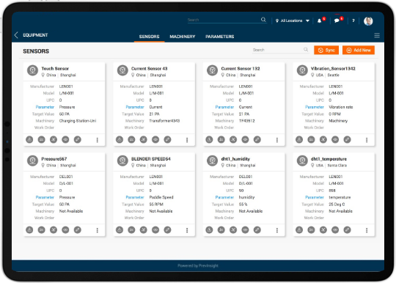This screenshot has height=291, width=396.
Task: Open the three-dot menu on BLENDER SPEED54 card
Action: coord(187,230)
